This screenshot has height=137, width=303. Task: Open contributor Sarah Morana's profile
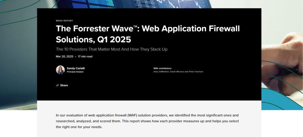177,71
